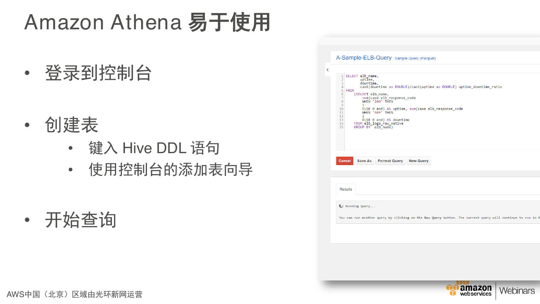Click the 'GROUP BY elb_name)' code line
The width and height of the screenshot is (540, 304).
(373, 127)
